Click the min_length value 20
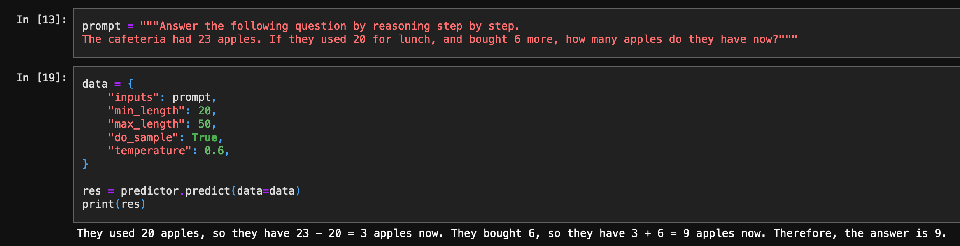This screenshot has width=960, height=246. (x=204, y=111)
